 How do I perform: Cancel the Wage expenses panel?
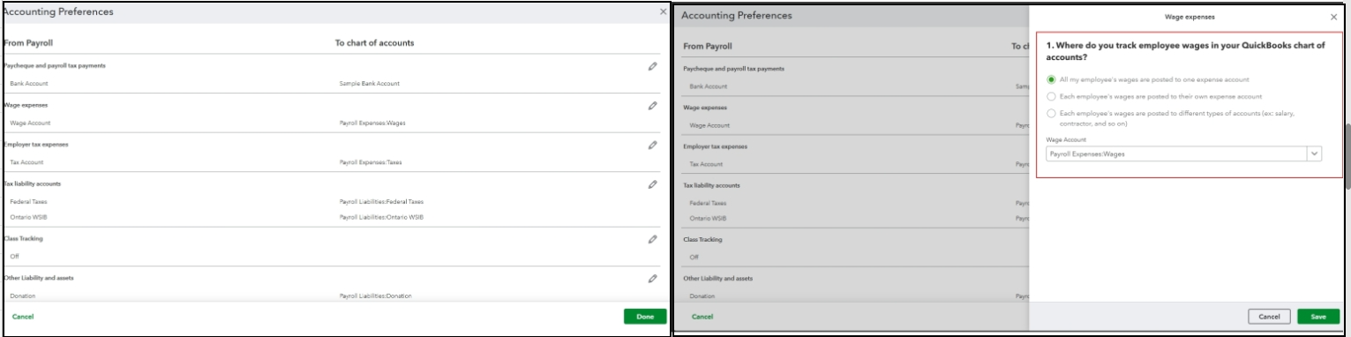pos(1269,316)
